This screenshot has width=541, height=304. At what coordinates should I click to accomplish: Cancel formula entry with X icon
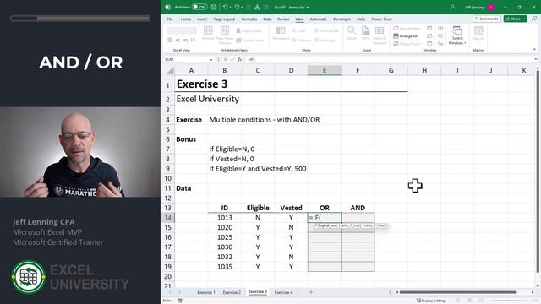[x=225, y=60]
